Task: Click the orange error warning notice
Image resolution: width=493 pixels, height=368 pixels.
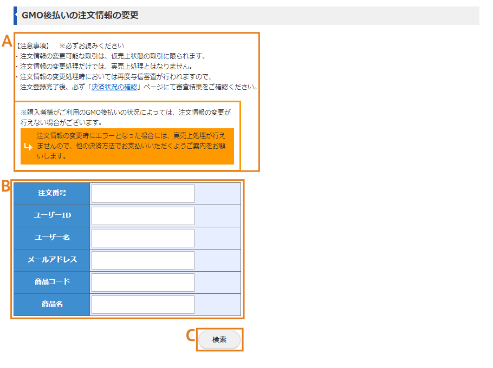Action: click(127, 146)
